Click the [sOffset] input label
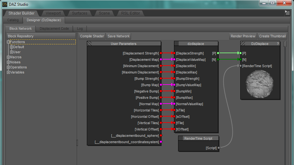This screenshot has height=165, width=294. click(x=183, y=117)
